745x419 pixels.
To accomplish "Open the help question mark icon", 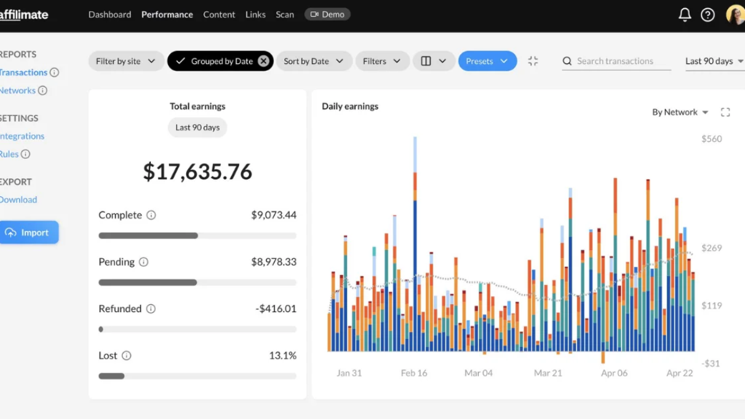I will [x=708, y=15].
